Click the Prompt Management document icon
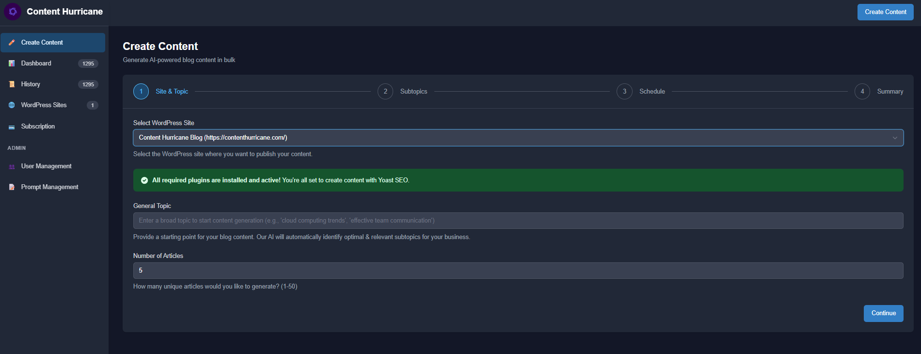 (12, 187)
